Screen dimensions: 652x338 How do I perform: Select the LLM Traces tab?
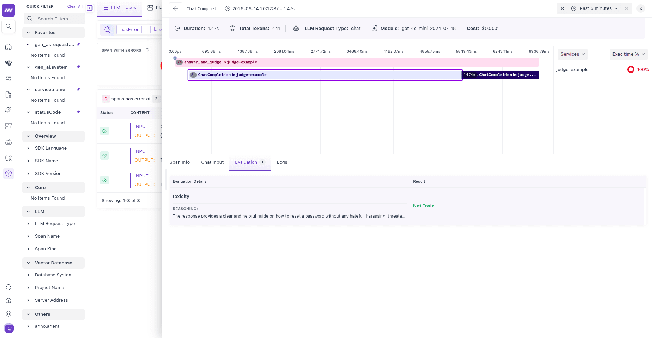pos(120,8)
